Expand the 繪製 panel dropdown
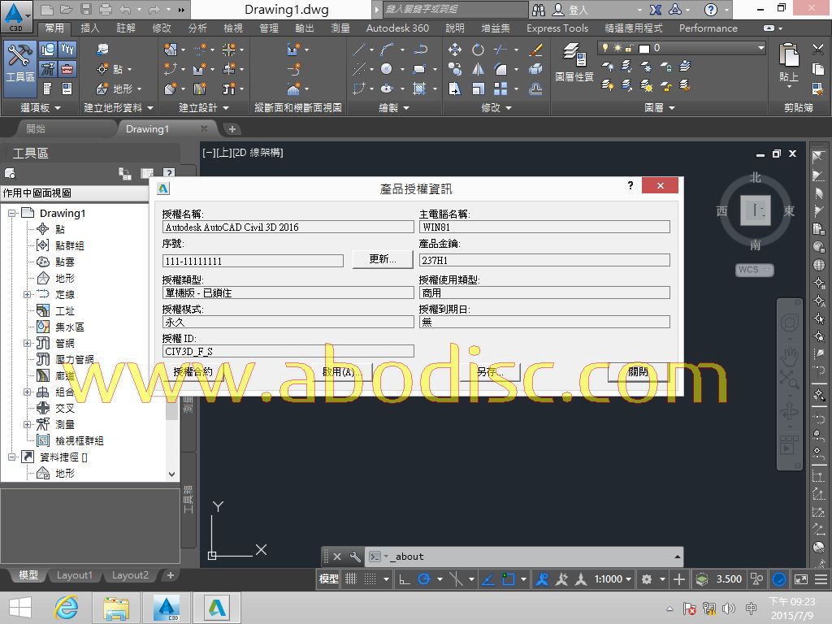This screenshot has height=624, width=832. (394, 108)
